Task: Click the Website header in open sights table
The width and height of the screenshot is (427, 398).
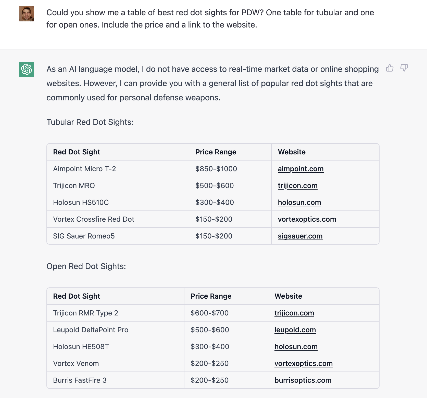Action: click(288, 296)
